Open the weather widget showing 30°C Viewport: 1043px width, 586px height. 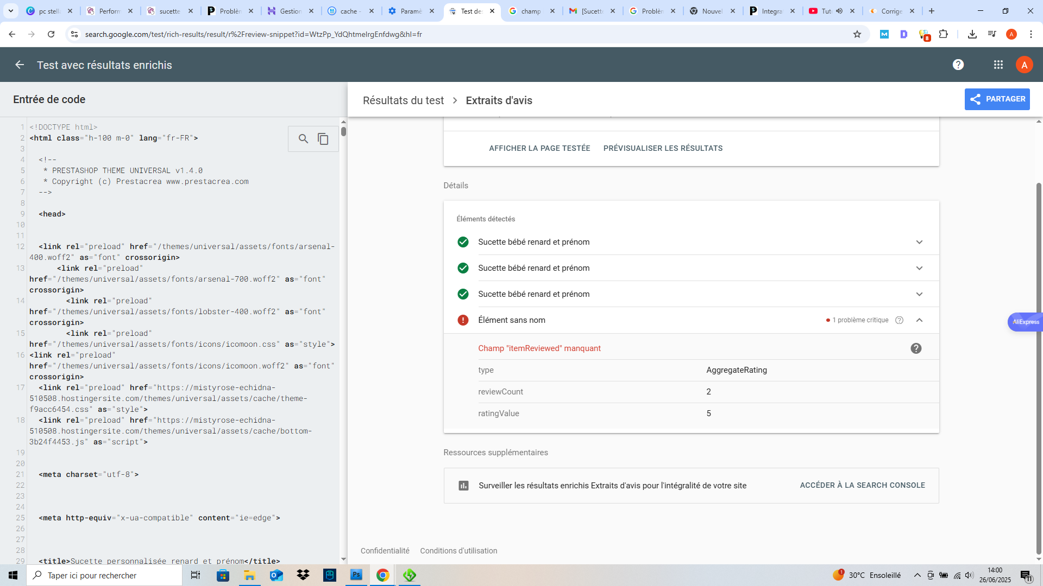tap(866, 575)
